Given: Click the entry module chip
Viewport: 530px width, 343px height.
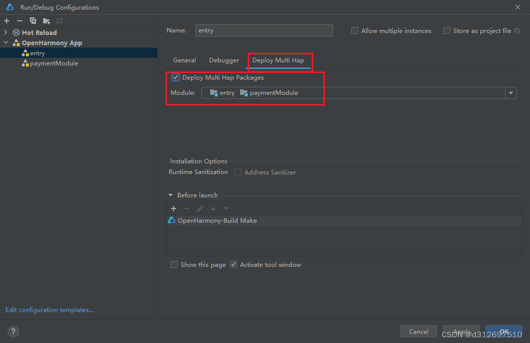Looking at the screenshot, I should coord(222,92).
